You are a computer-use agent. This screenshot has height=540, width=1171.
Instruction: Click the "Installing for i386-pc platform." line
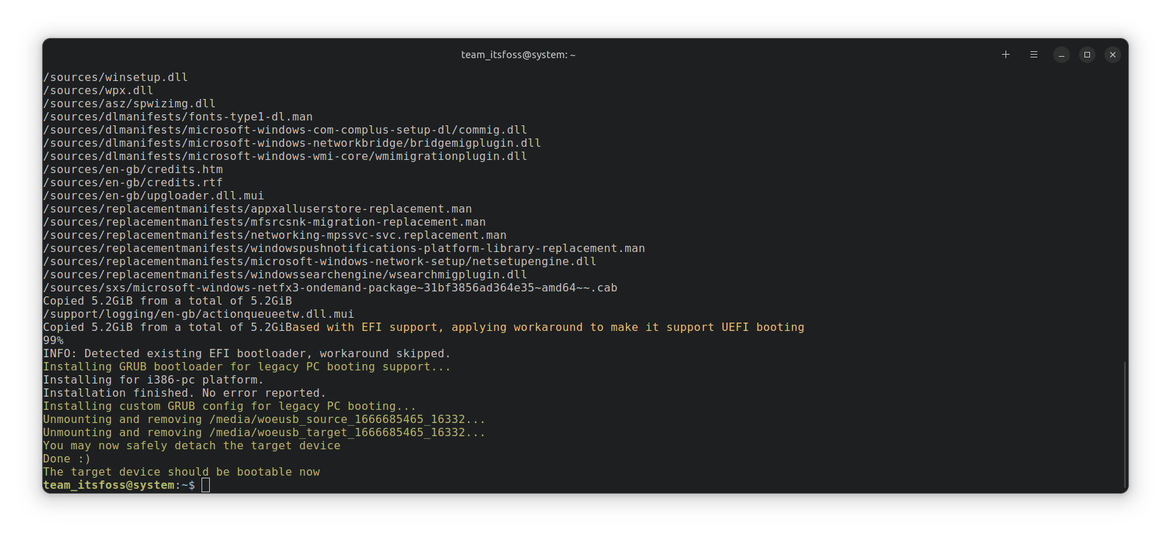(x=153, y=380)
